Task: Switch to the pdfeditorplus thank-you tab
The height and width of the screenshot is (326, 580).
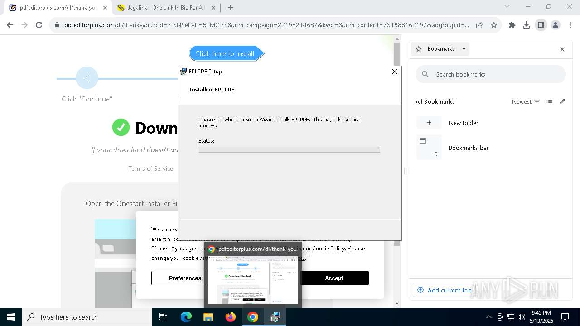Action: [58, 8]
